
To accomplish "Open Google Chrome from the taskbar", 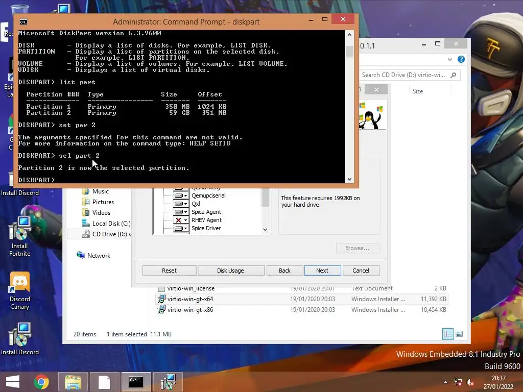I will tap(41, 382).
